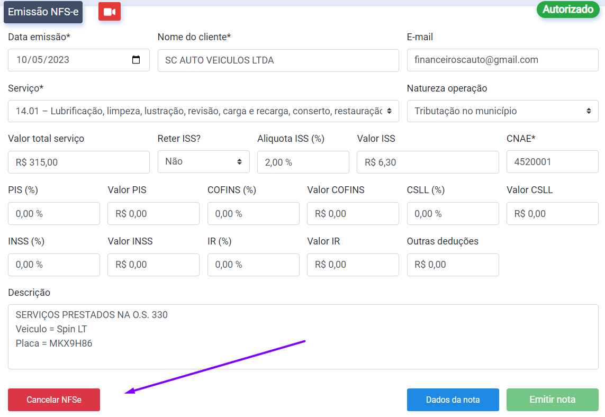Click the Nome do cliente field

(x=278, y=60)
